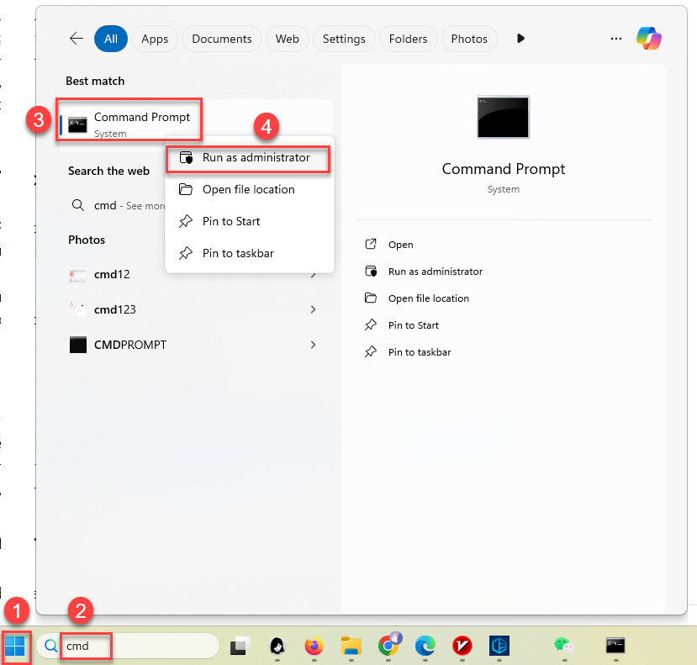The height and width of the screenshot is (665, 697).
Task: Open WeChat from the taskbar
Action: pyautogui.click(x=562, y=646)
